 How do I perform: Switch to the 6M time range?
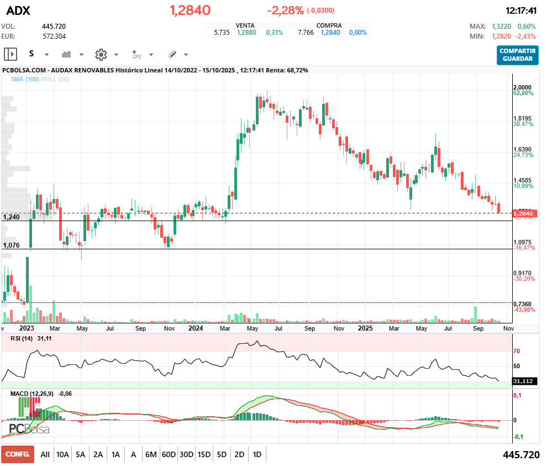[x=151, y=454]
